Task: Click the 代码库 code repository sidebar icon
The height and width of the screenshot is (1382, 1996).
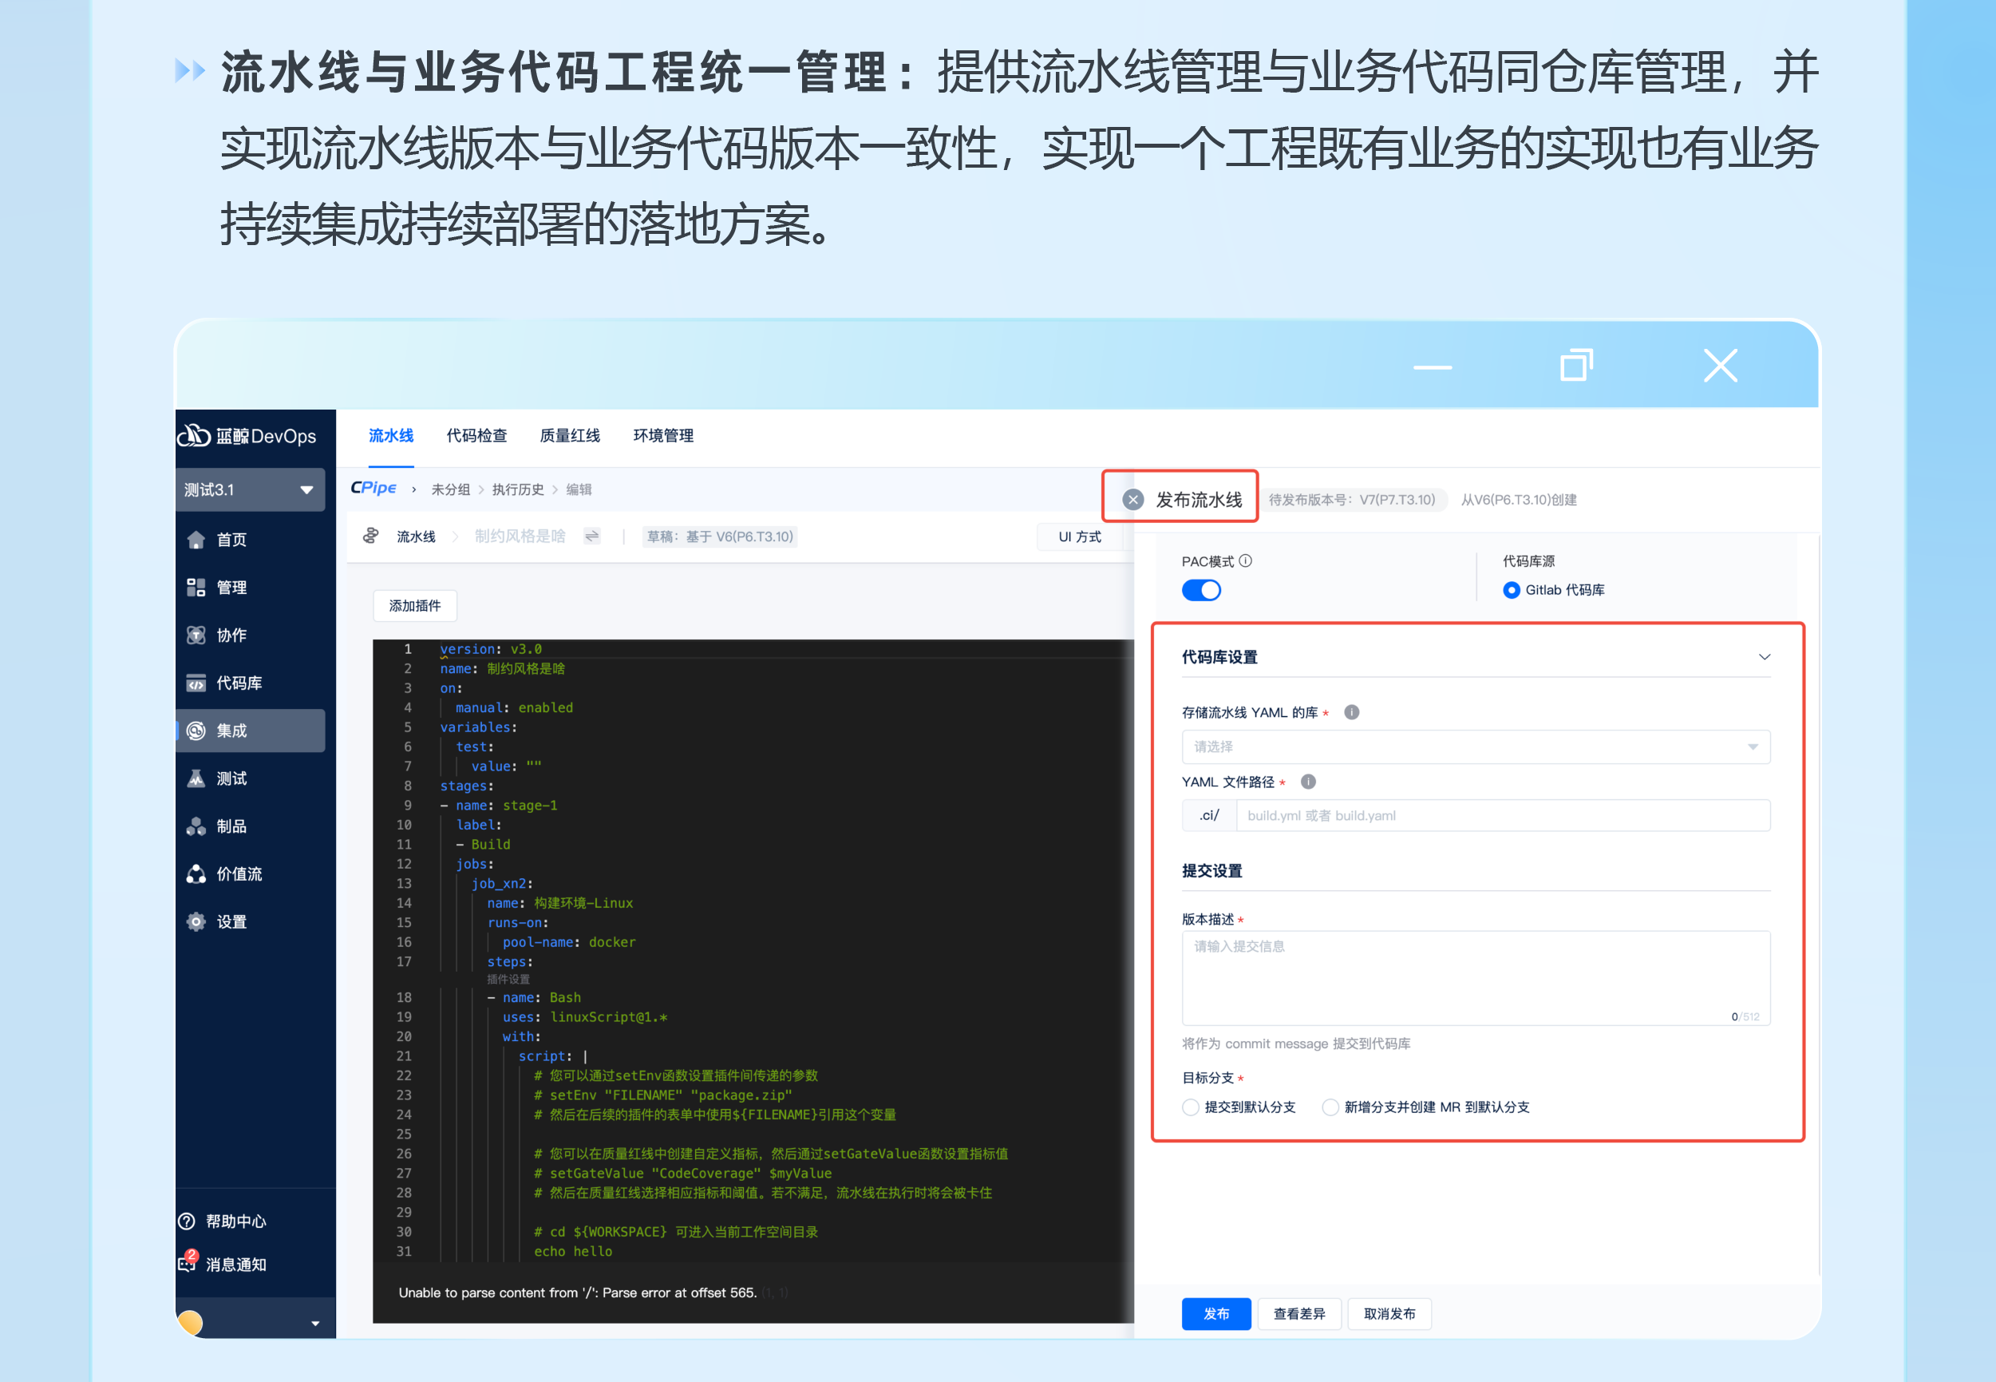Action: (x=196, y=683)
